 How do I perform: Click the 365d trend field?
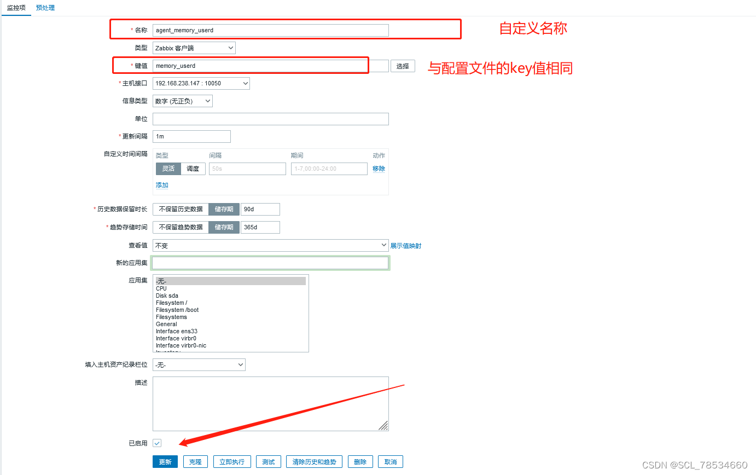[260, 227]
